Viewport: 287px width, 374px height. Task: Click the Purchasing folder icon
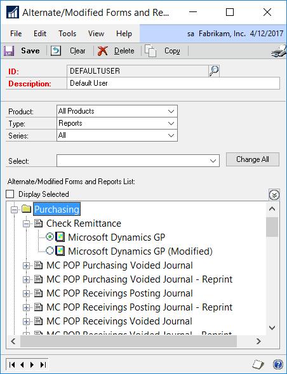coord(26,209)
